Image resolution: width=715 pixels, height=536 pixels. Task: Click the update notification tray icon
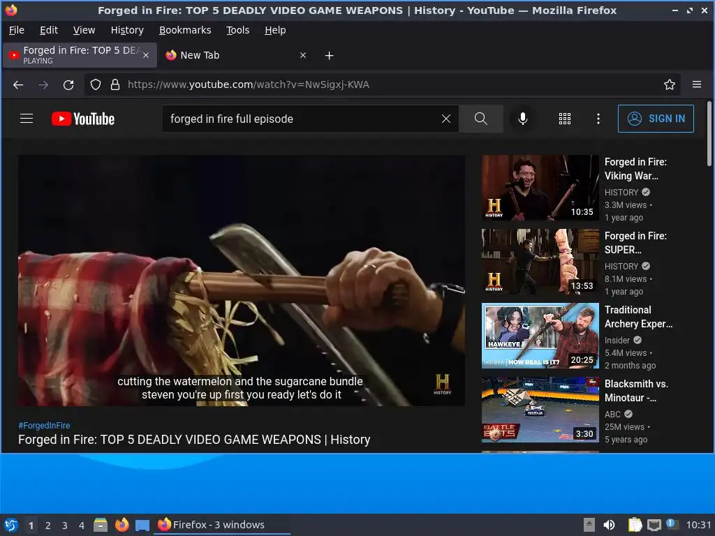coord(672,524)
